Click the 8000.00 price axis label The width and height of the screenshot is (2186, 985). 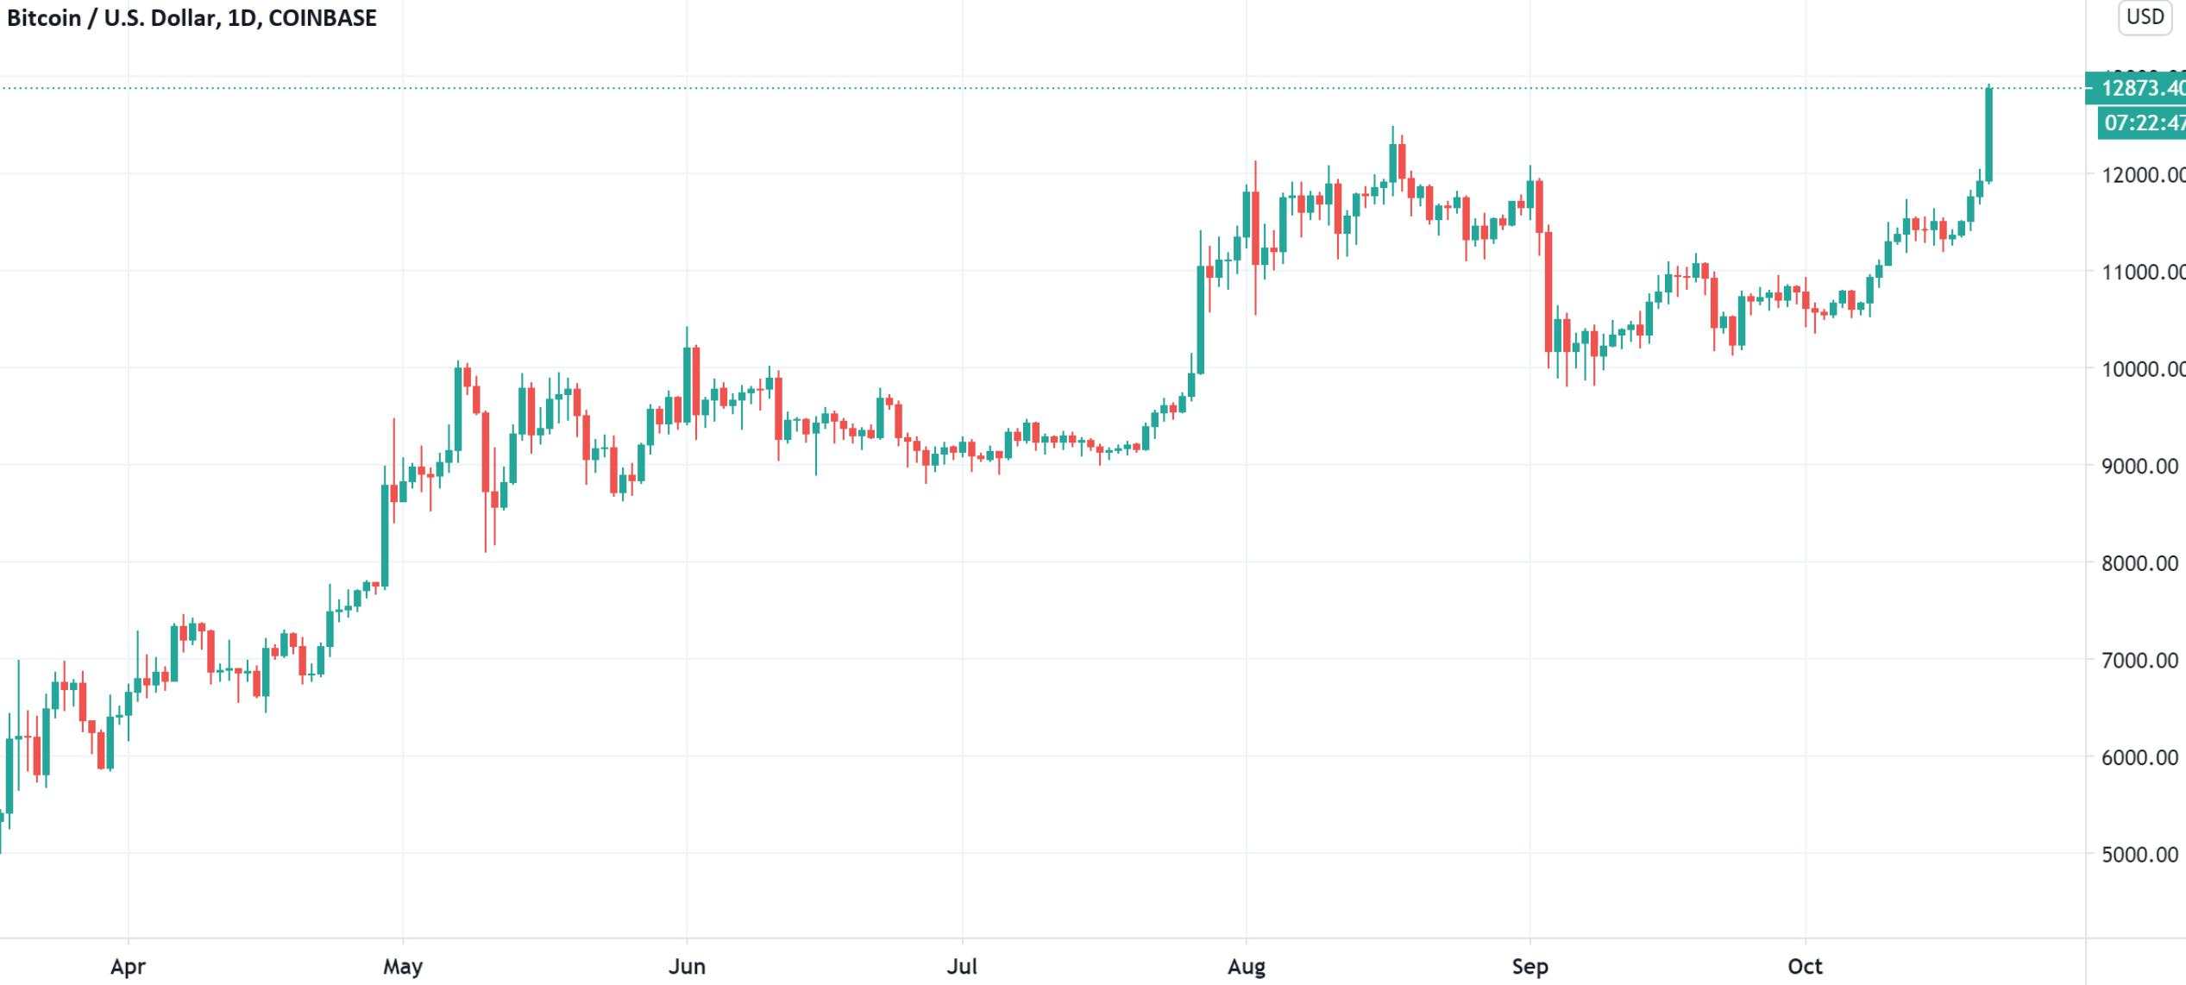(x=2139, y=563)
